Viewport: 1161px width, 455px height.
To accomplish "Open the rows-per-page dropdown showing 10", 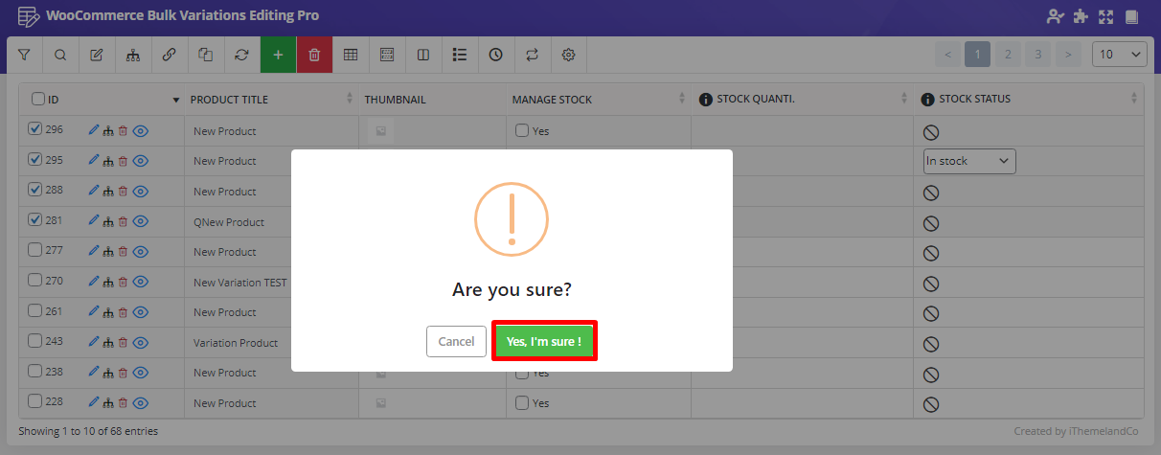I will (x=1119, y=55).
